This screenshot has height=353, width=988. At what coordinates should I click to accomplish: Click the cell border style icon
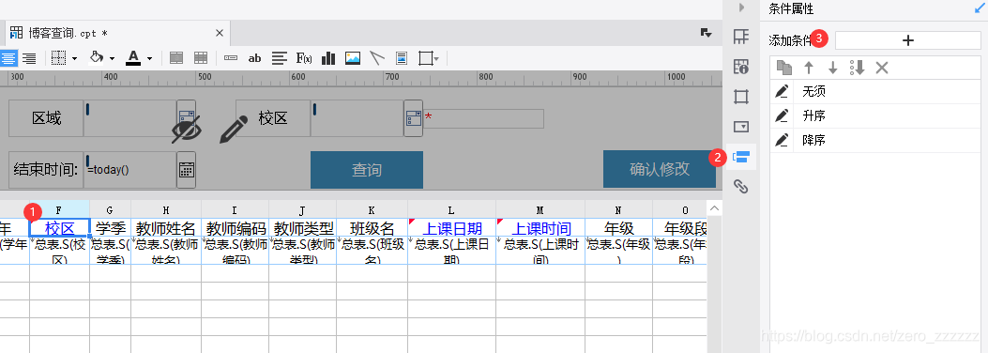tap(58, 58)
